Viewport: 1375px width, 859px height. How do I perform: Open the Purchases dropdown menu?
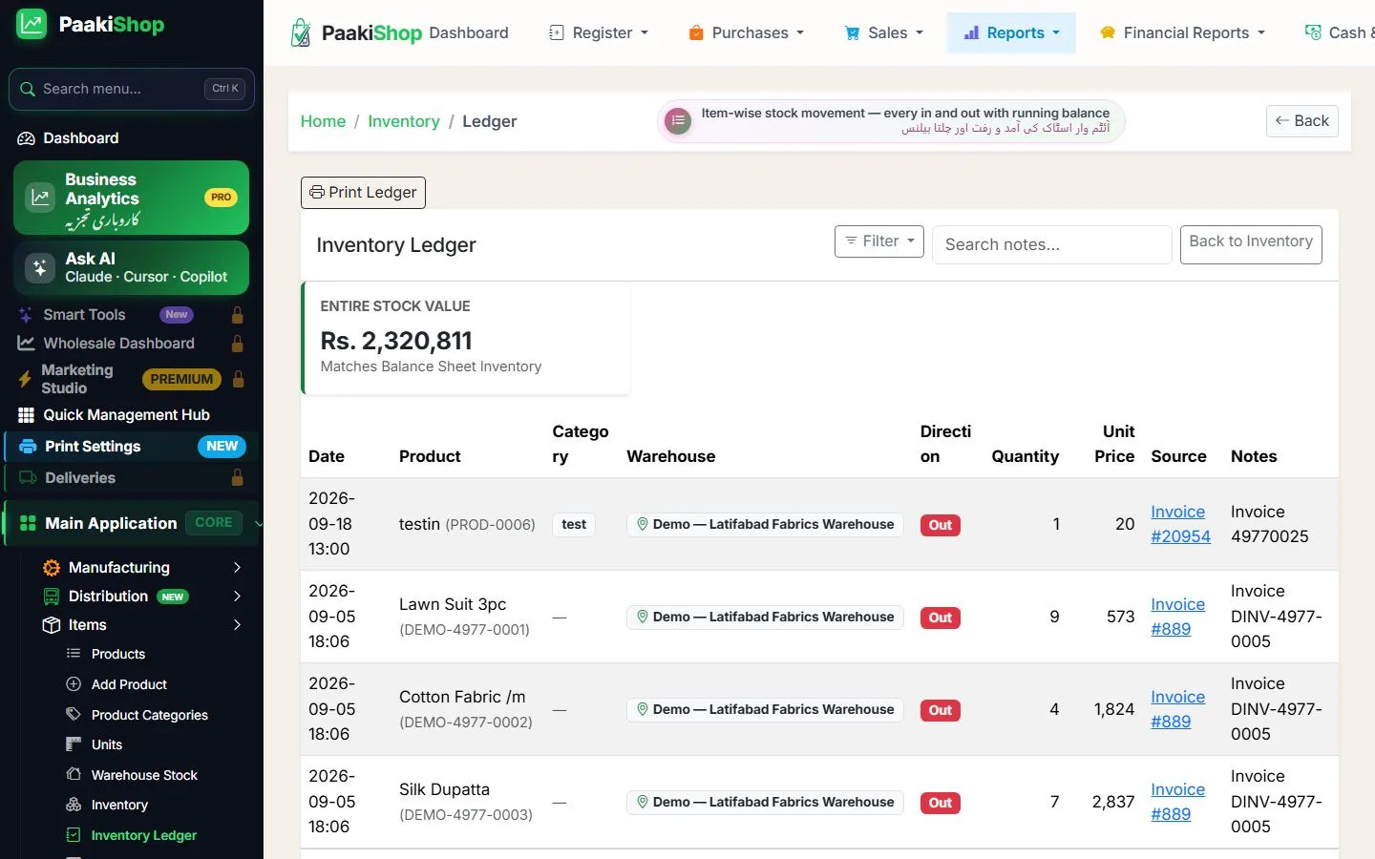point(747,32)
